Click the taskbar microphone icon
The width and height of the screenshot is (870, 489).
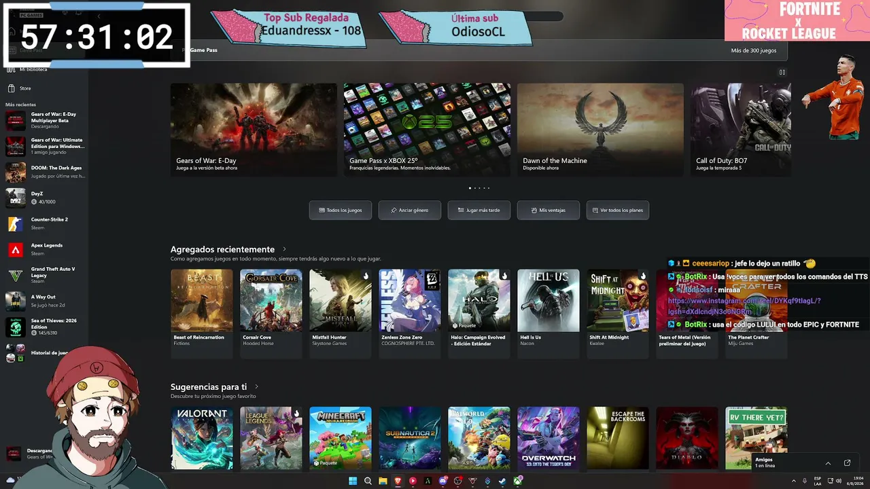(805, 481)
